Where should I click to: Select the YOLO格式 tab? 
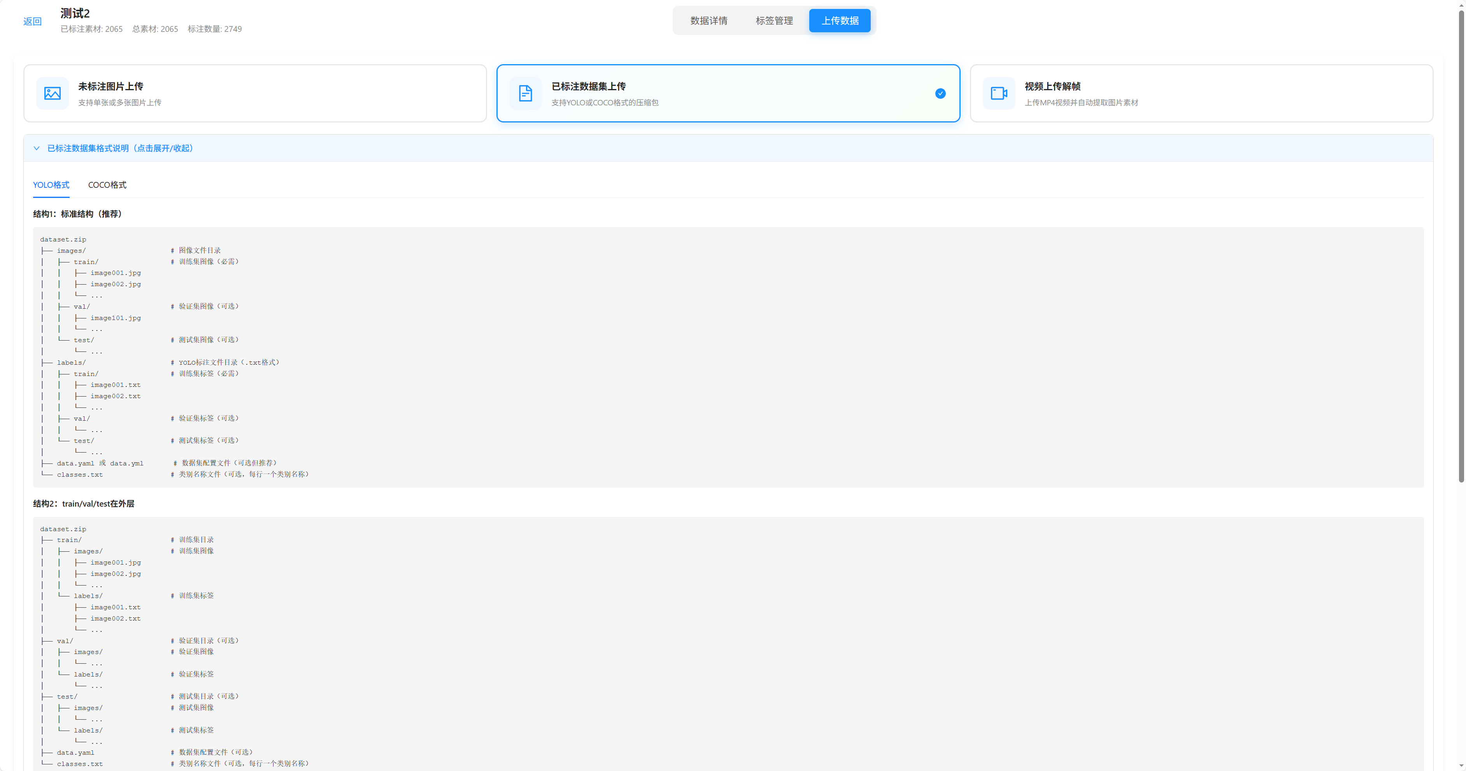pos(51,185)
